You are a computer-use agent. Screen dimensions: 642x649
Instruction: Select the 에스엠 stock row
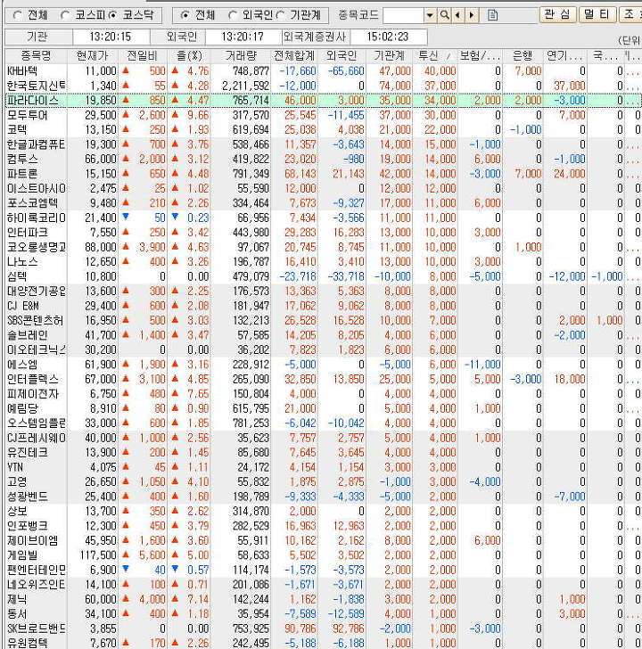323,365
